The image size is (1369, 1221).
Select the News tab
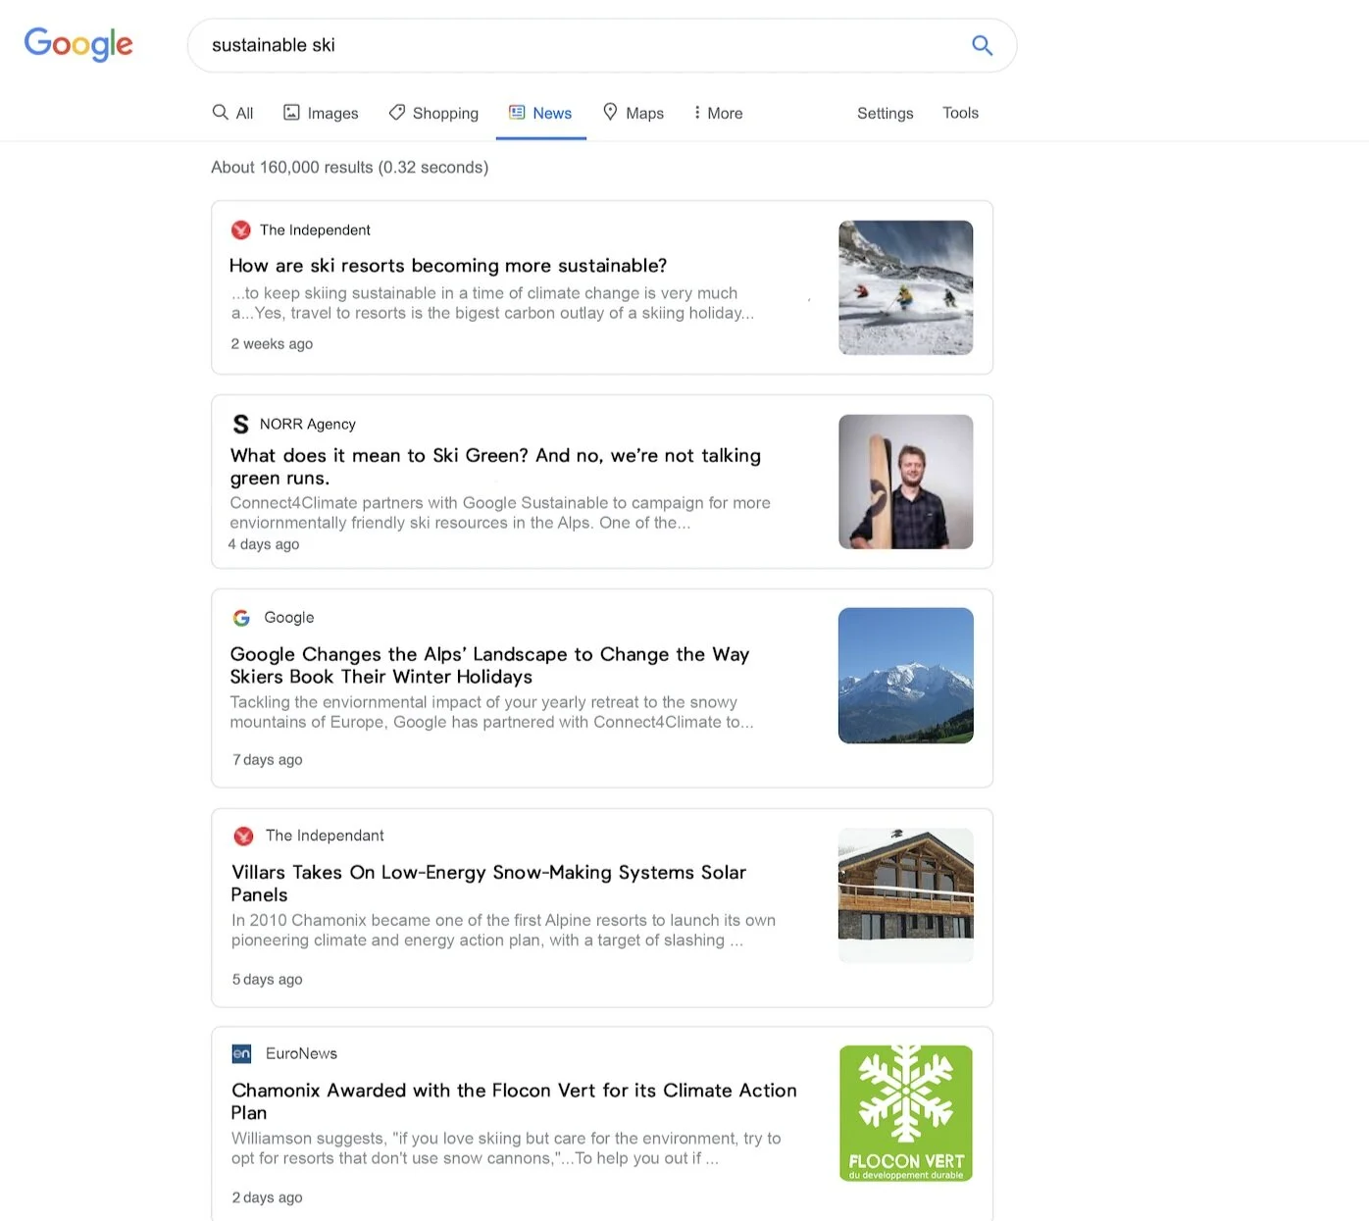click(x=540, y=113)
